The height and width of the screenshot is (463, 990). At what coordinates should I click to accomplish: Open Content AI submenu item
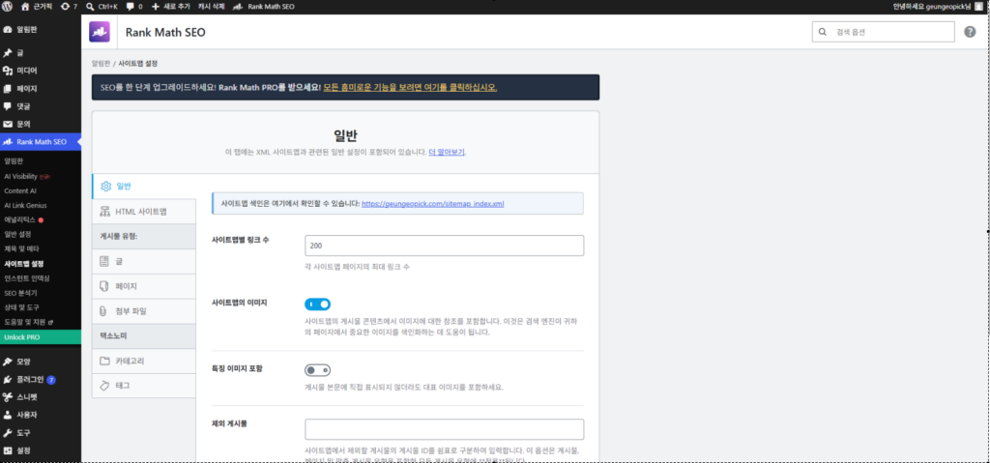pyautogui.click(x=20, y=190)
